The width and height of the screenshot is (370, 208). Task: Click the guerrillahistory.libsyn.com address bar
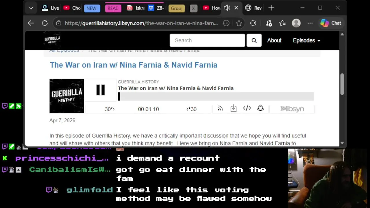pyautogui.click(x=141, y=23)
